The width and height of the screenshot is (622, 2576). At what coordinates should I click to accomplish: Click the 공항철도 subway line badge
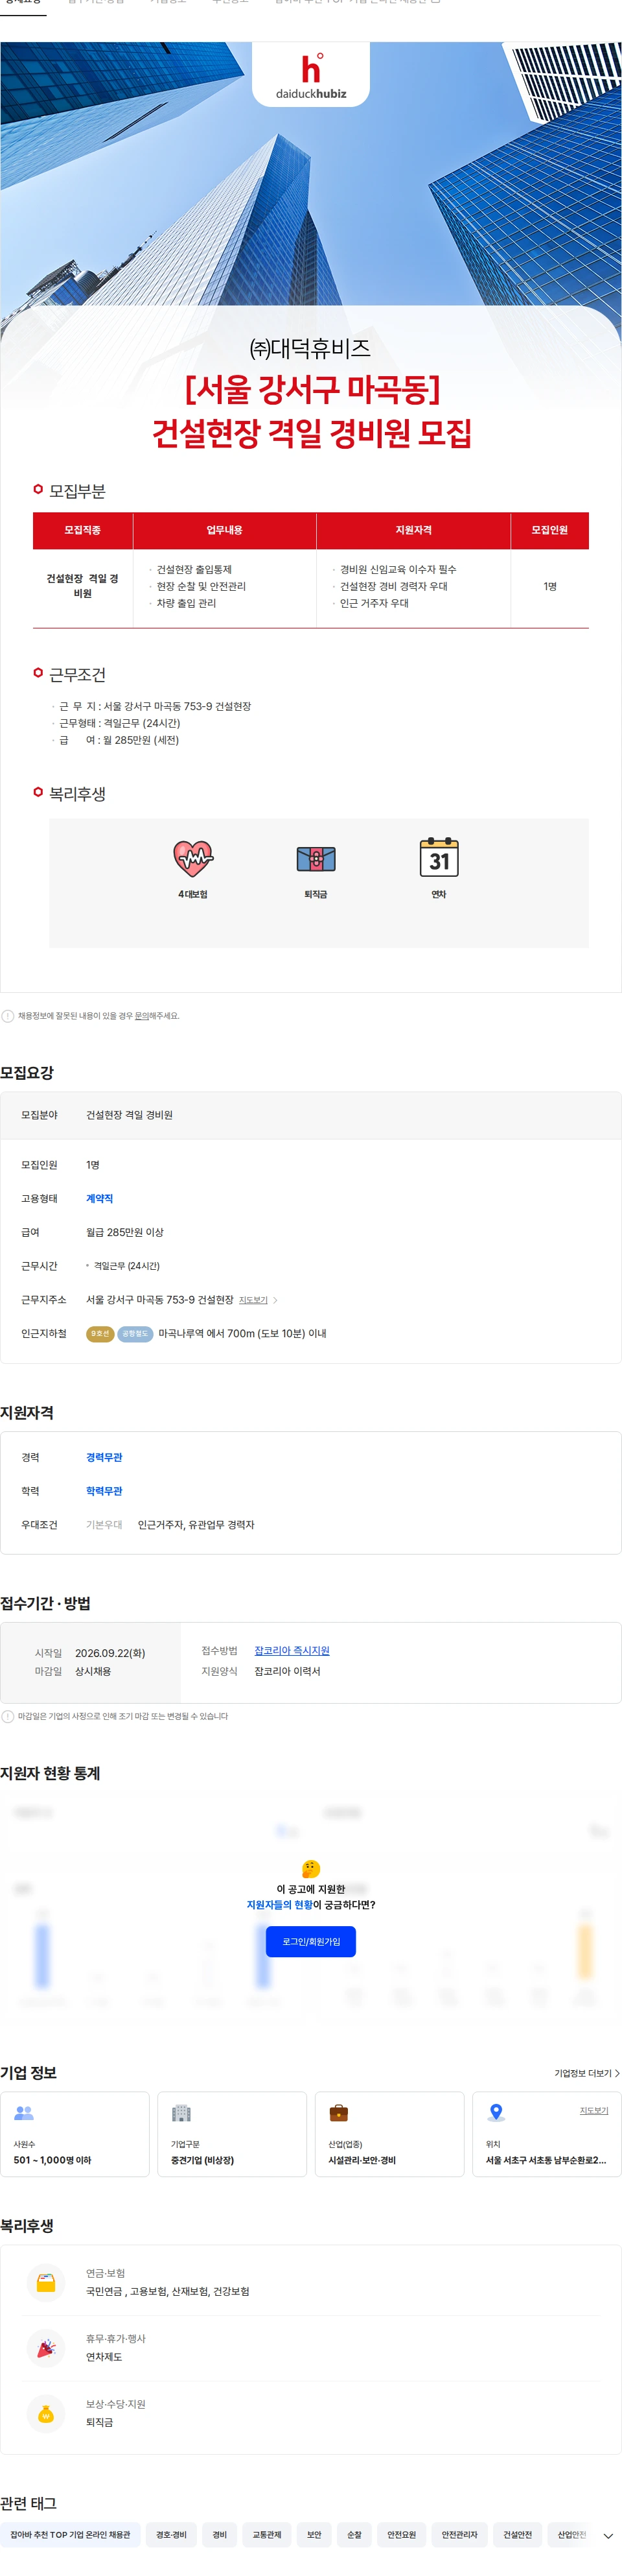(x=135, y=1333)
